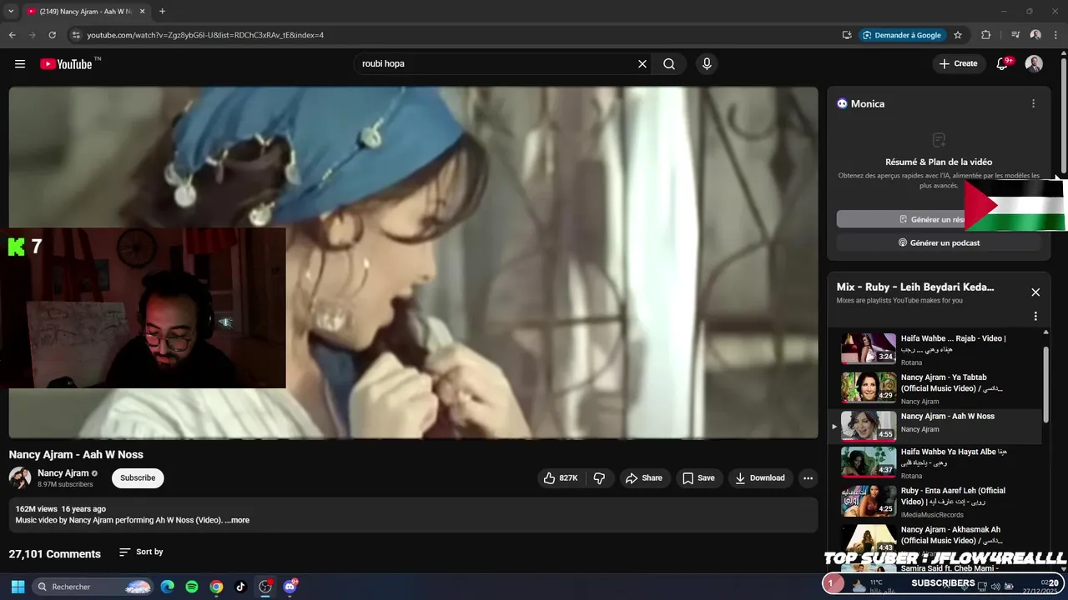Click the current Aah W Noss playlist item
The image size is (1068, 600).
coord(933,426)
